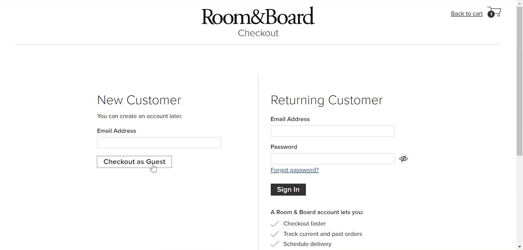523x250 pixels.
Task: Toggle password visibility eye icon
Action: pyautogui.click(x=403, y=159)
